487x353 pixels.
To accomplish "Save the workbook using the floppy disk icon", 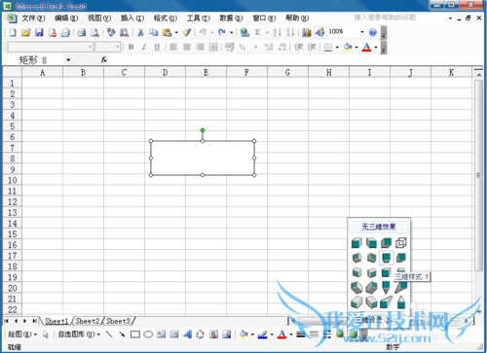I will click(x=39, y=32).
